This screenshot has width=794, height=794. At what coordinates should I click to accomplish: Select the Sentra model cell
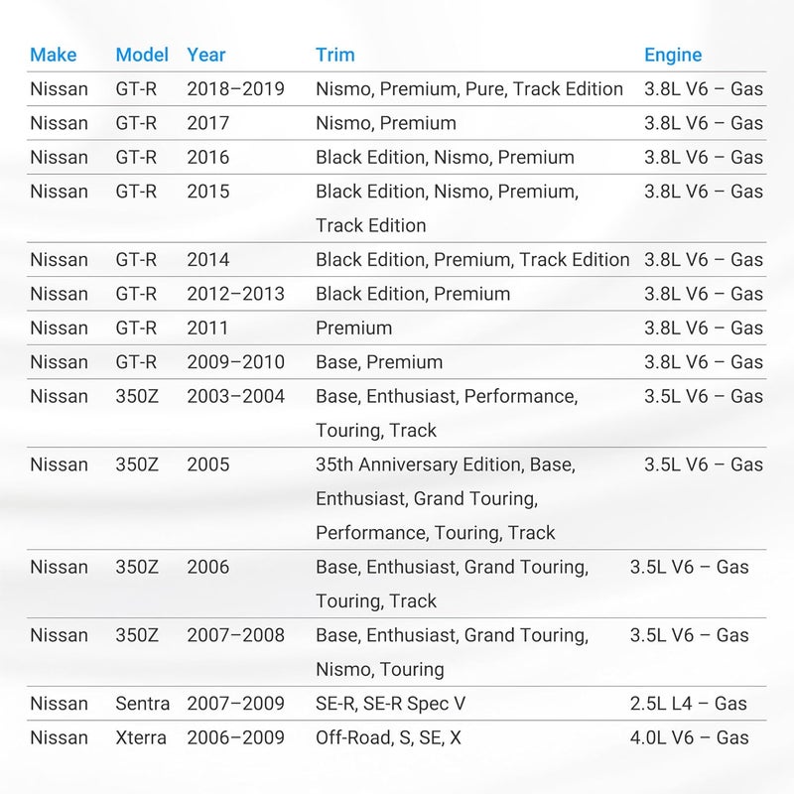pyautogui.click(x=142, y=704)
